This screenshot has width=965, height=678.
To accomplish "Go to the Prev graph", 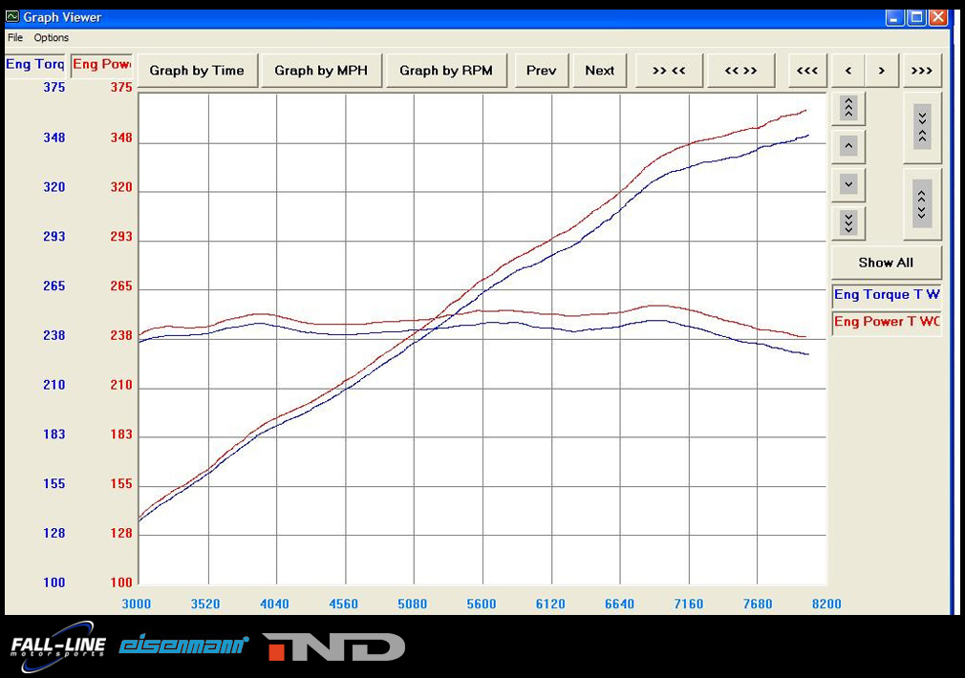I will 542,71.
